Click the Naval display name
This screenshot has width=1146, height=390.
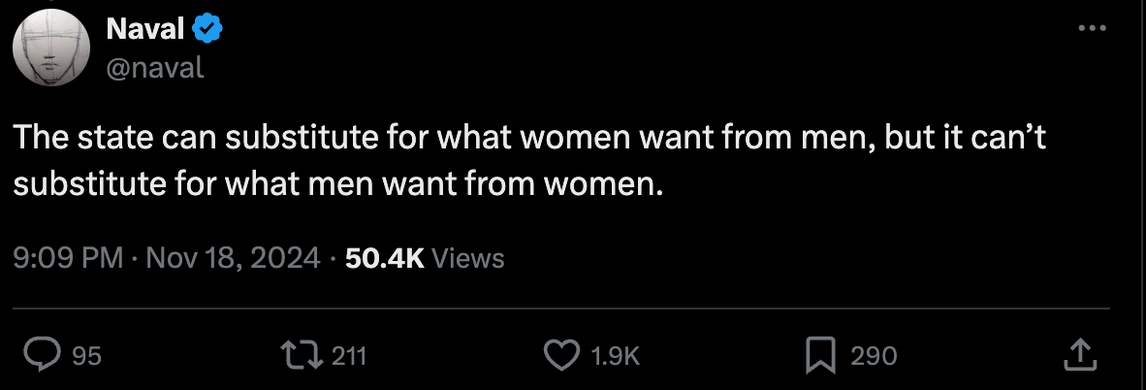pyautogui.click(x=144, y=30)
